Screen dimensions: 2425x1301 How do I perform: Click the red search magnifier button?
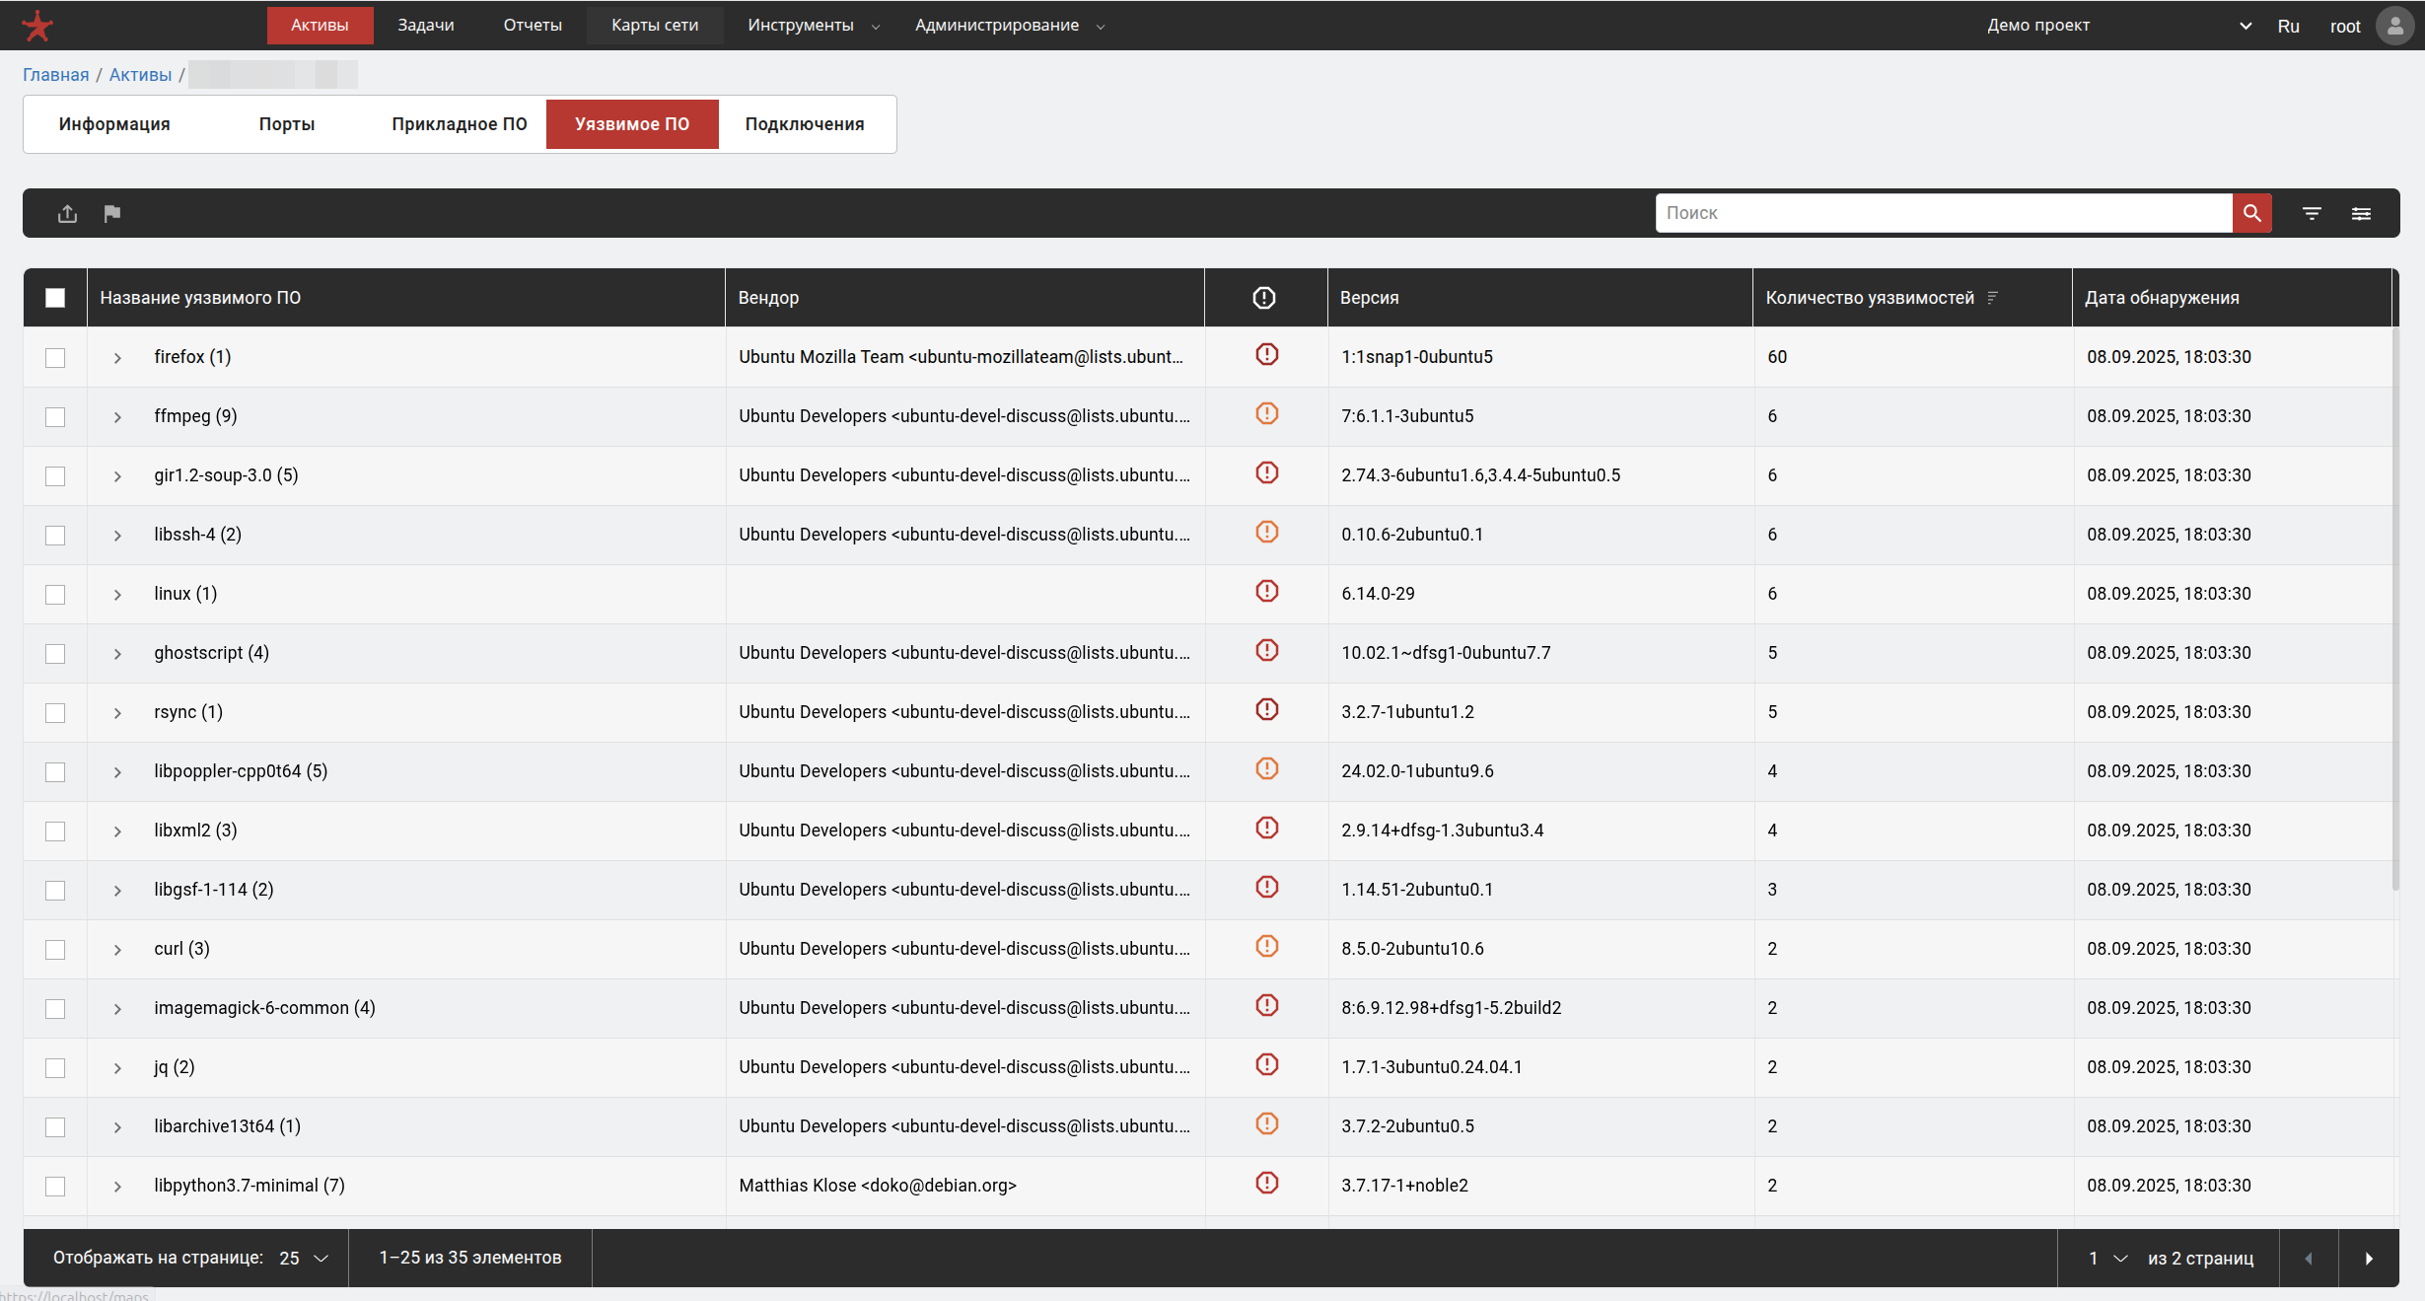[2251, 213]
